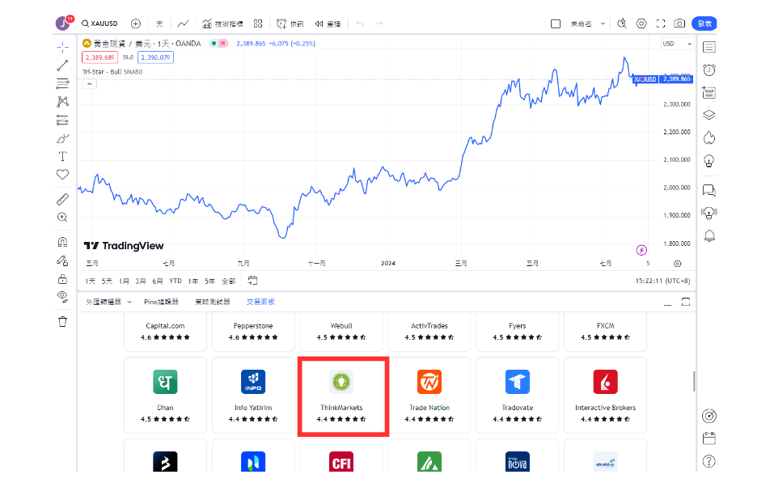Image resolution: width=770 pixels, height=487 pixels.
Task: Switch to the Pine編輯器 tab
Action: tap(161, 302)
